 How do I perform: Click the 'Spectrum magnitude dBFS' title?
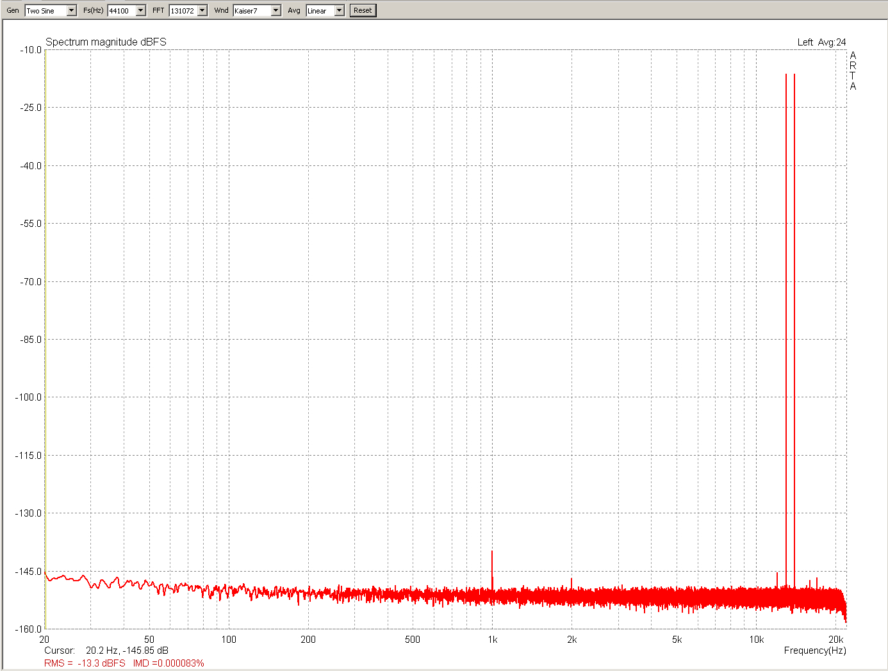(106, 42)
